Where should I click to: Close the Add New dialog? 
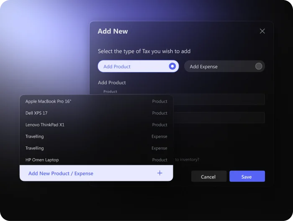262,31
